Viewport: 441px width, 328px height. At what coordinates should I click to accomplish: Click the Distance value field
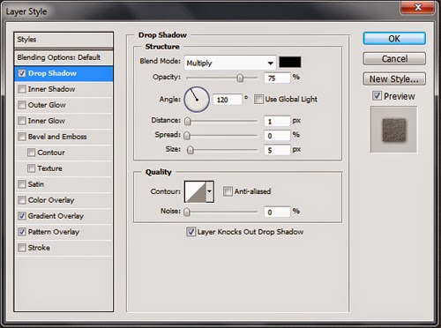click(277, 121)
